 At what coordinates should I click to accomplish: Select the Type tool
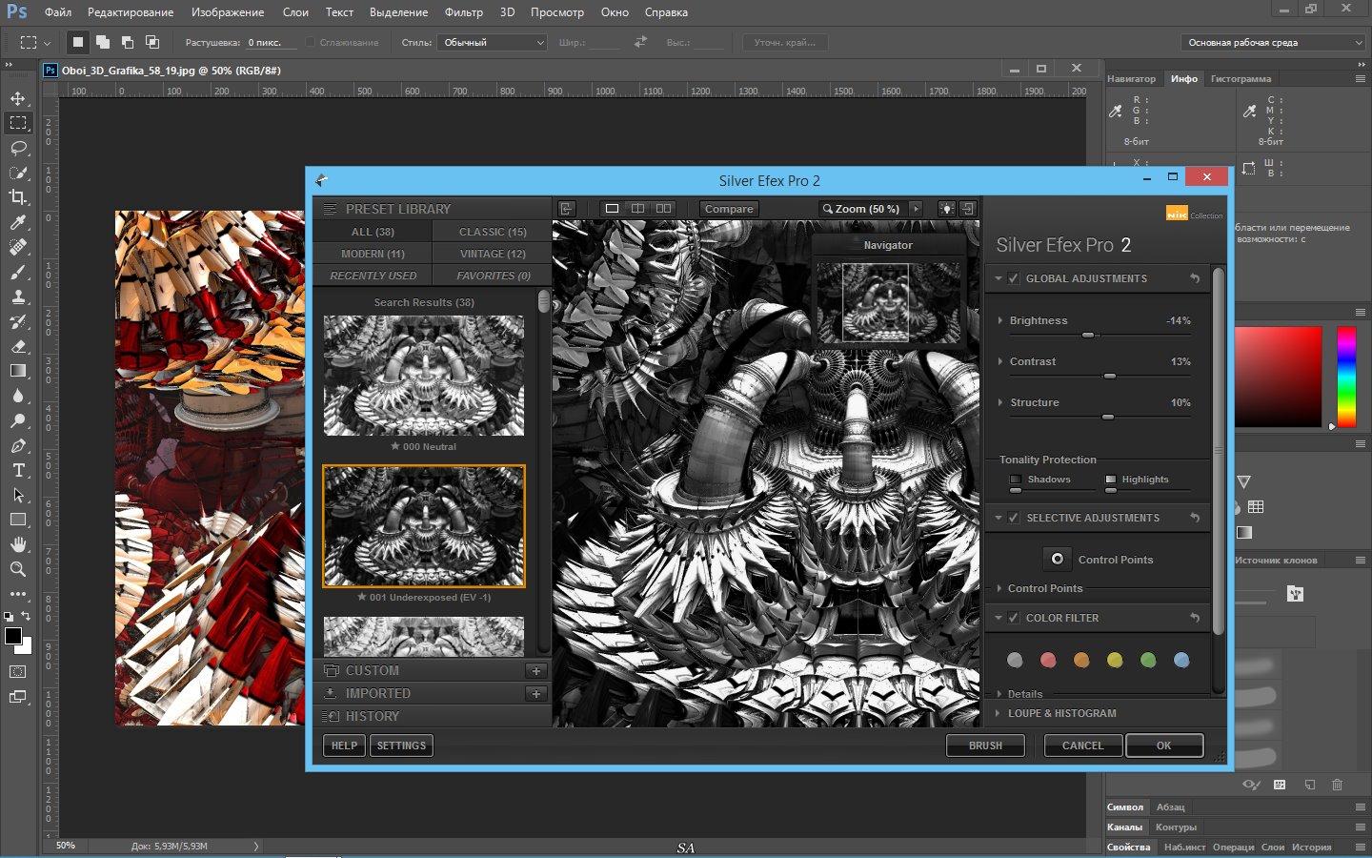point(18,470)
